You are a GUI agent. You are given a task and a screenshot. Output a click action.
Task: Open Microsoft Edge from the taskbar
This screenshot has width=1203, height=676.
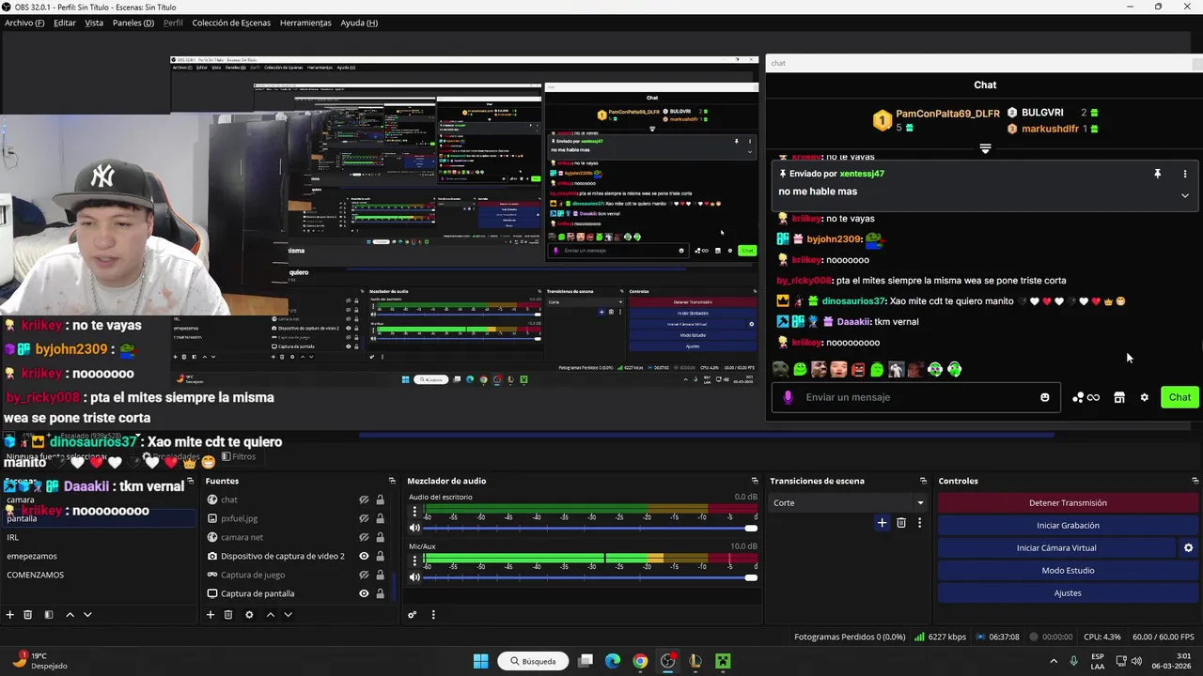(x=613, y=661)
